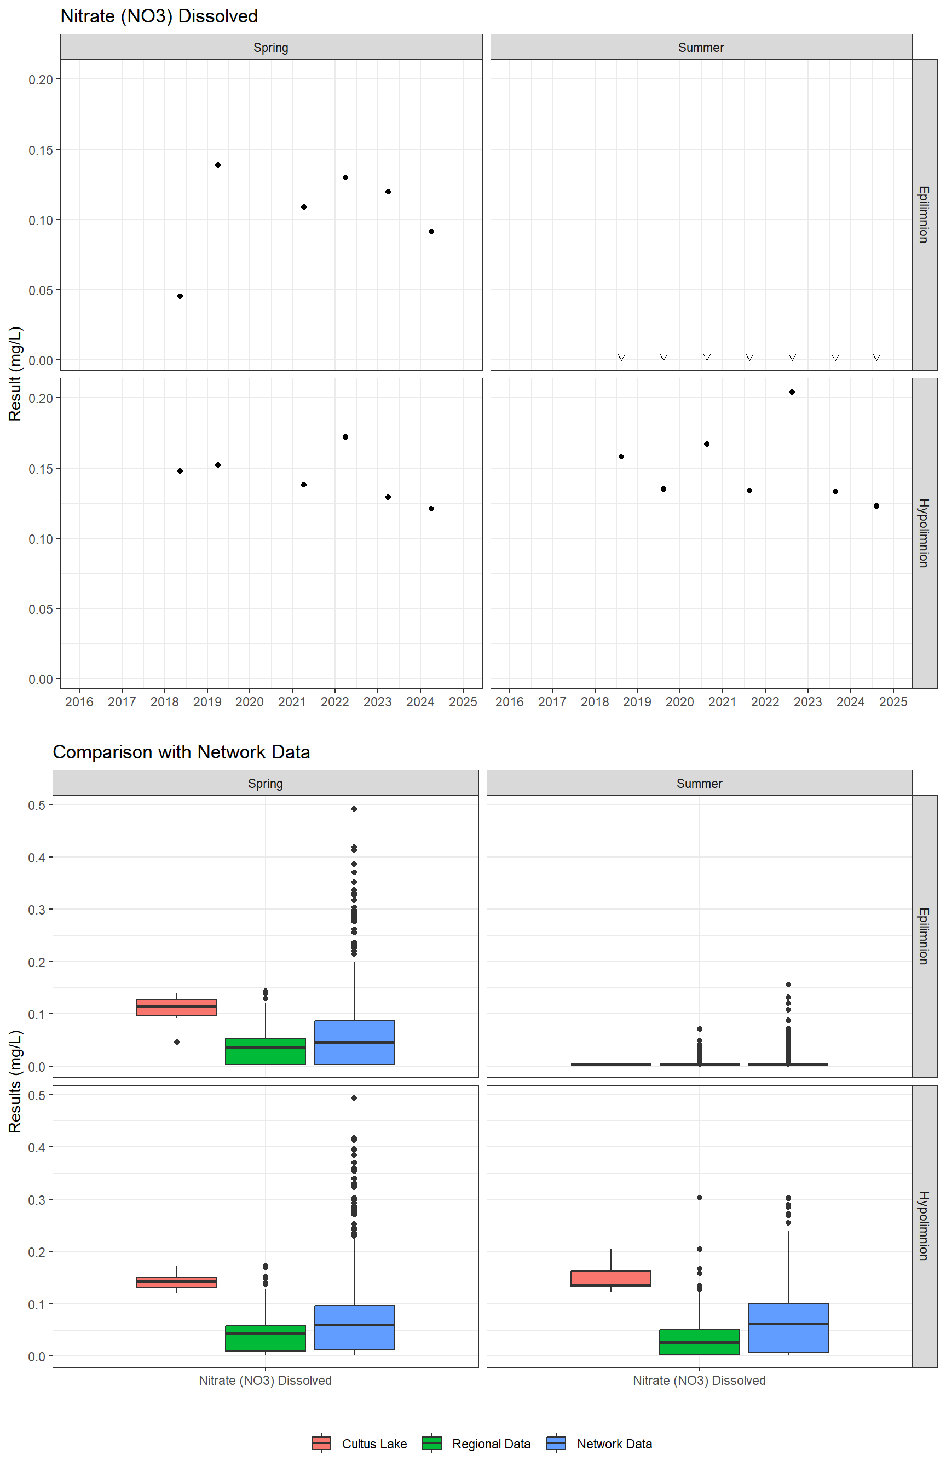The image size is (946, 1472).
Task: Click the 2024 point in Spring Hypolimnion time series
Action: point(432,509)
